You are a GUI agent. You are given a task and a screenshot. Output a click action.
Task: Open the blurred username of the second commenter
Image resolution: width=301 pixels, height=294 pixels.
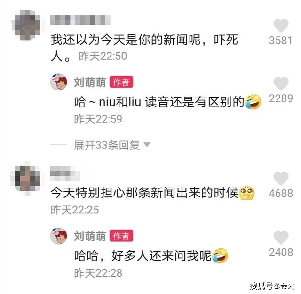pos(65,173)
